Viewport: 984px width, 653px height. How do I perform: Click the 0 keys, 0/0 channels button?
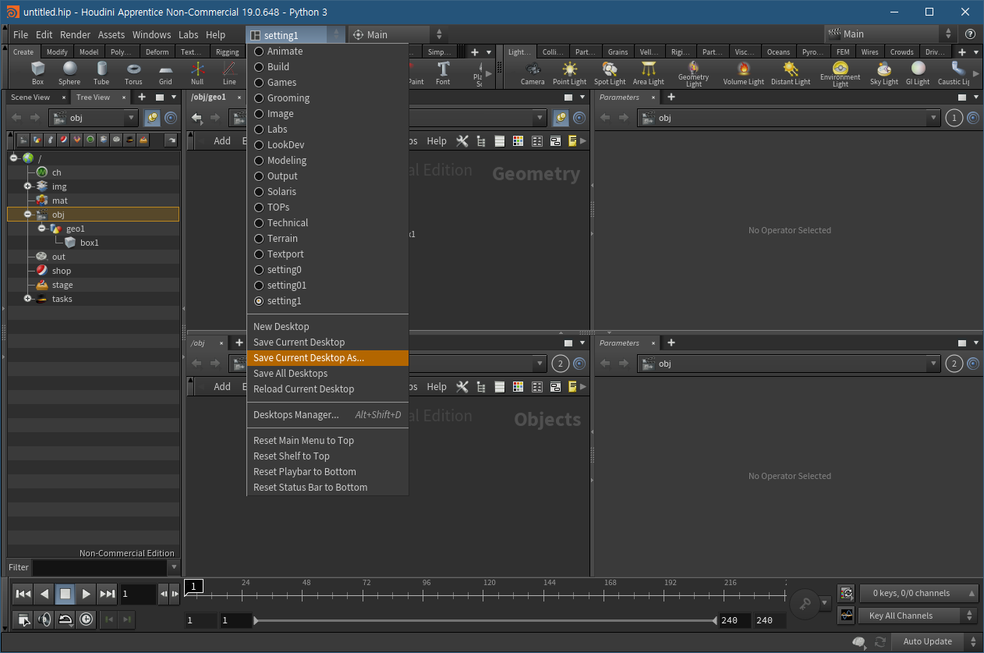pos(918,593)
